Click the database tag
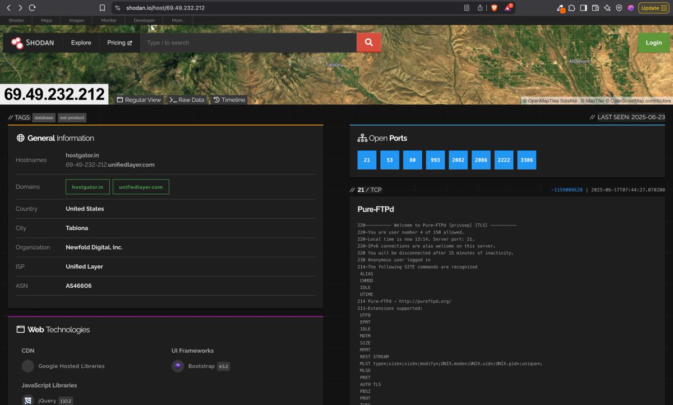Screen dimensions: 673x405 (43, 118)
